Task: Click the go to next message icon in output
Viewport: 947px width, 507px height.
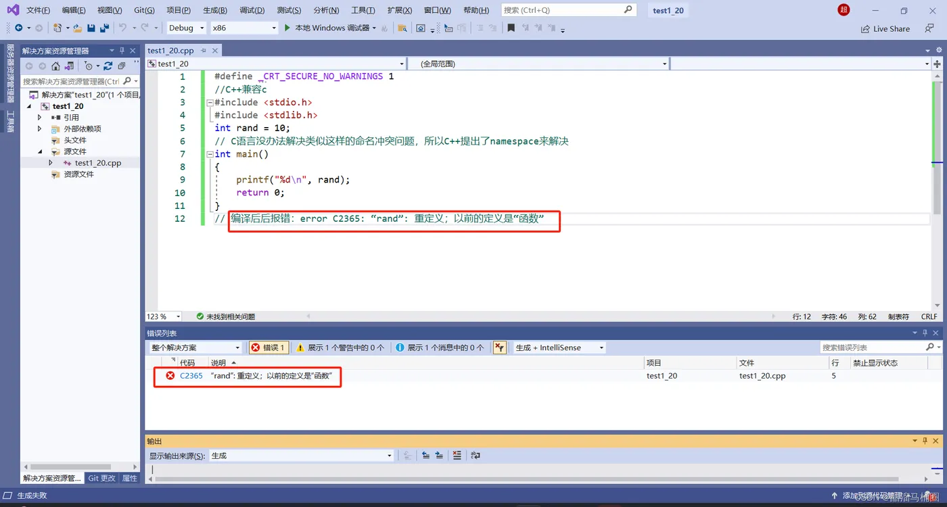Action: 439,456
